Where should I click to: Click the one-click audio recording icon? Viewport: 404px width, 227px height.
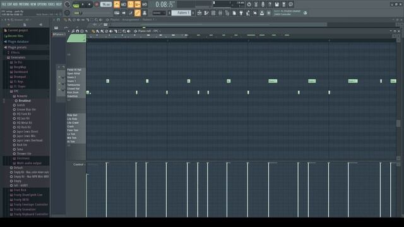[263, 4]
